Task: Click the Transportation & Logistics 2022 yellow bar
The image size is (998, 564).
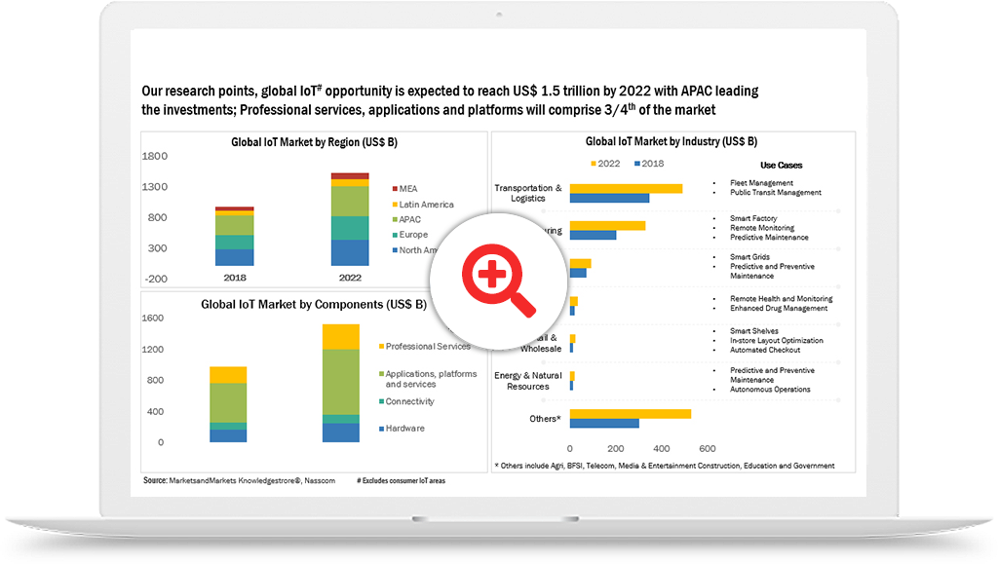Action: tap(626, 188)
